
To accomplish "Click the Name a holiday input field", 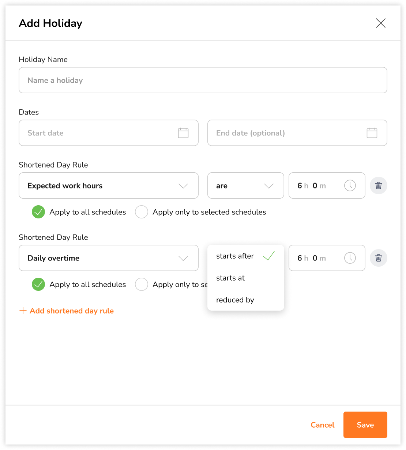I will [x=203, y=80].
